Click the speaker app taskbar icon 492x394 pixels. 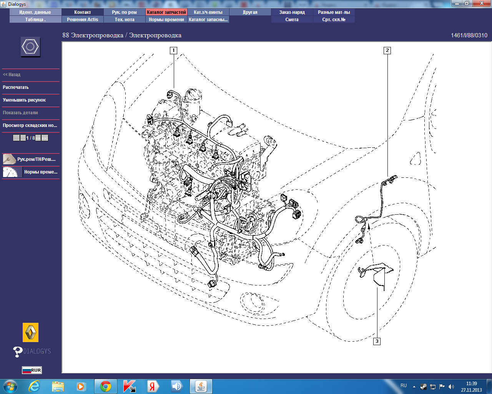[x=177, y=386]
